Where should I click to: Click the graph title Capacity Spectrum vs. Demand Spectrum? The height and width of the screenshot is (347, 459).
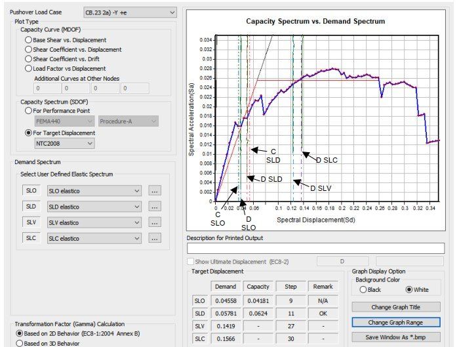point(315,22)
